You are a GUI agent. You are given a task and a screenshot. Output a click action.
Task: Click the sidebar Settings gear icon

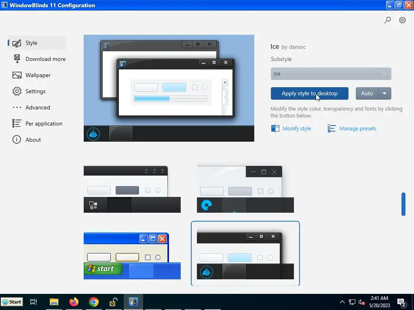coord(17,91)
